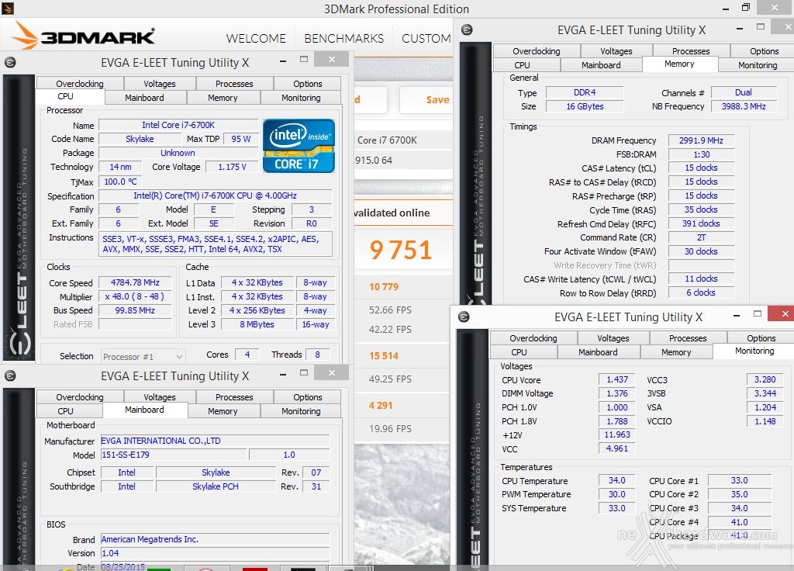794x571 pixels.
Task: Minimize the E-LEET Mainboard window
Action: tap(283, 375)
